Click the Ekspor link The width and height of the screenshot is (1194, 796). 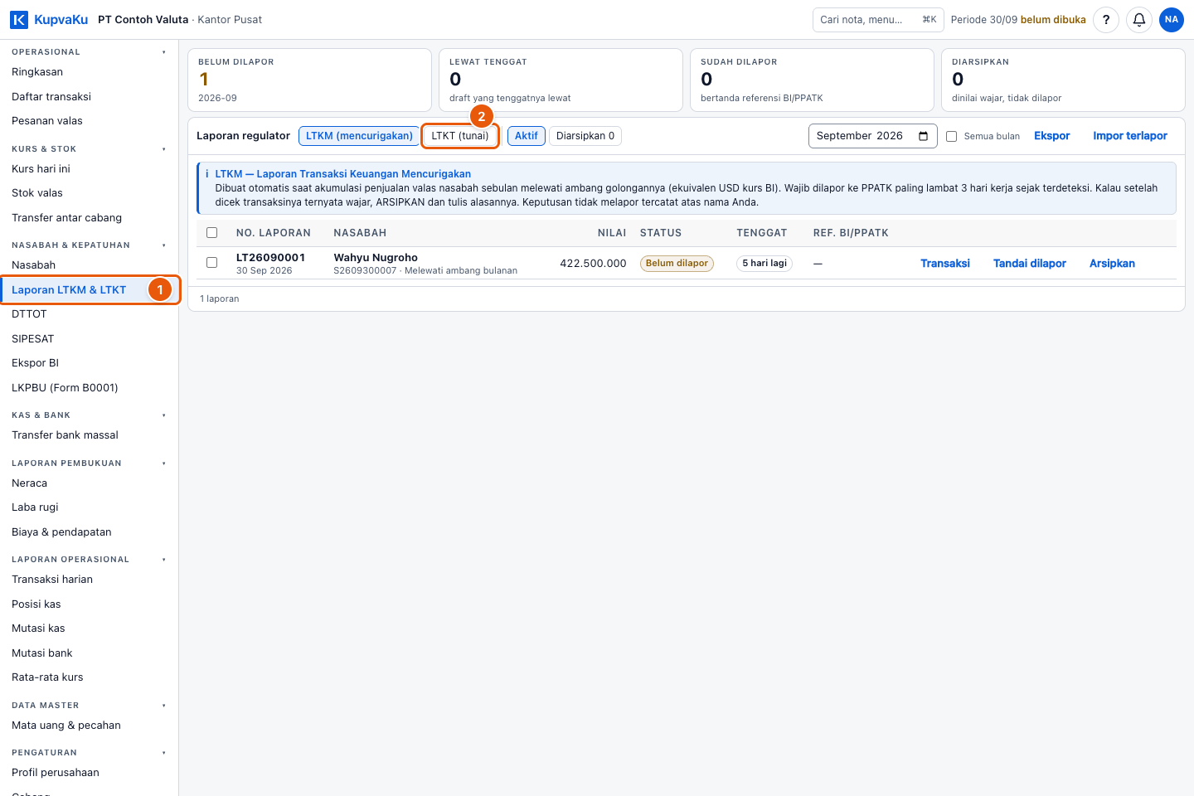click(1052, 136)
